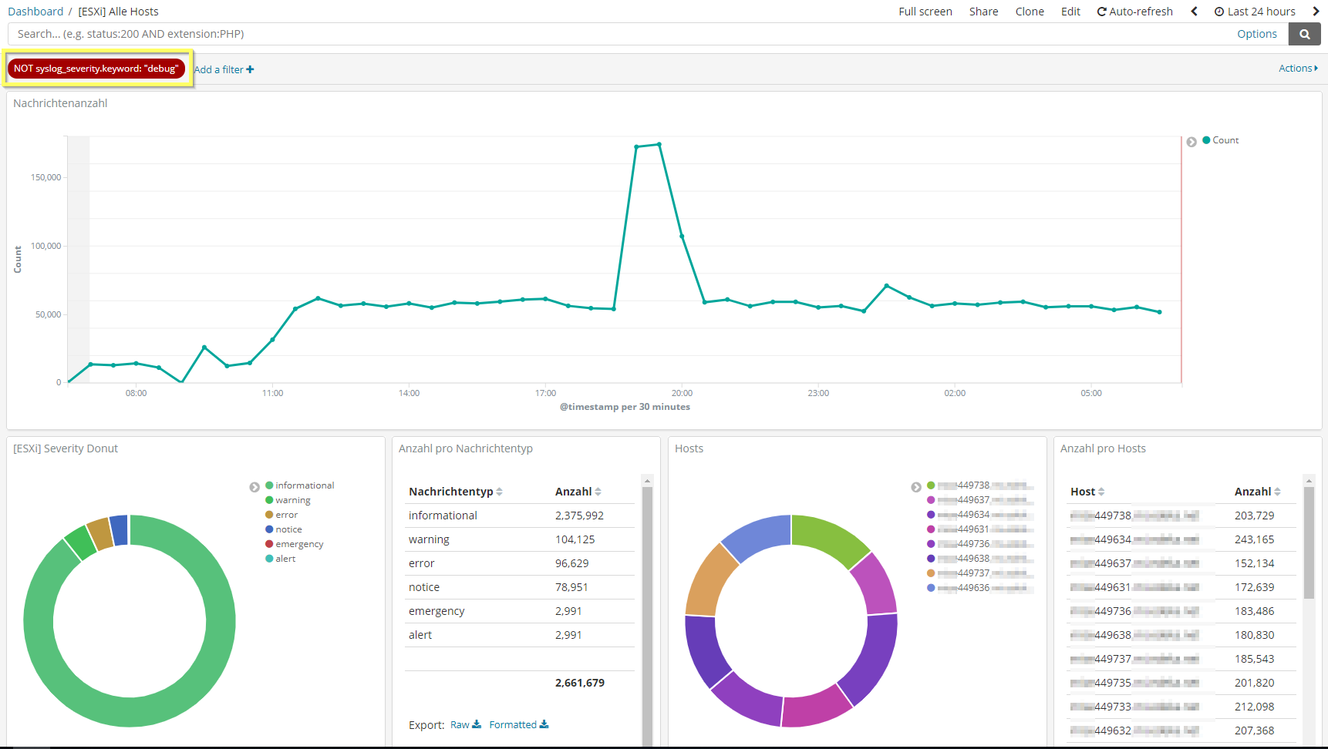Sort Hosts table by Anzahl icon

point(1277,492)
